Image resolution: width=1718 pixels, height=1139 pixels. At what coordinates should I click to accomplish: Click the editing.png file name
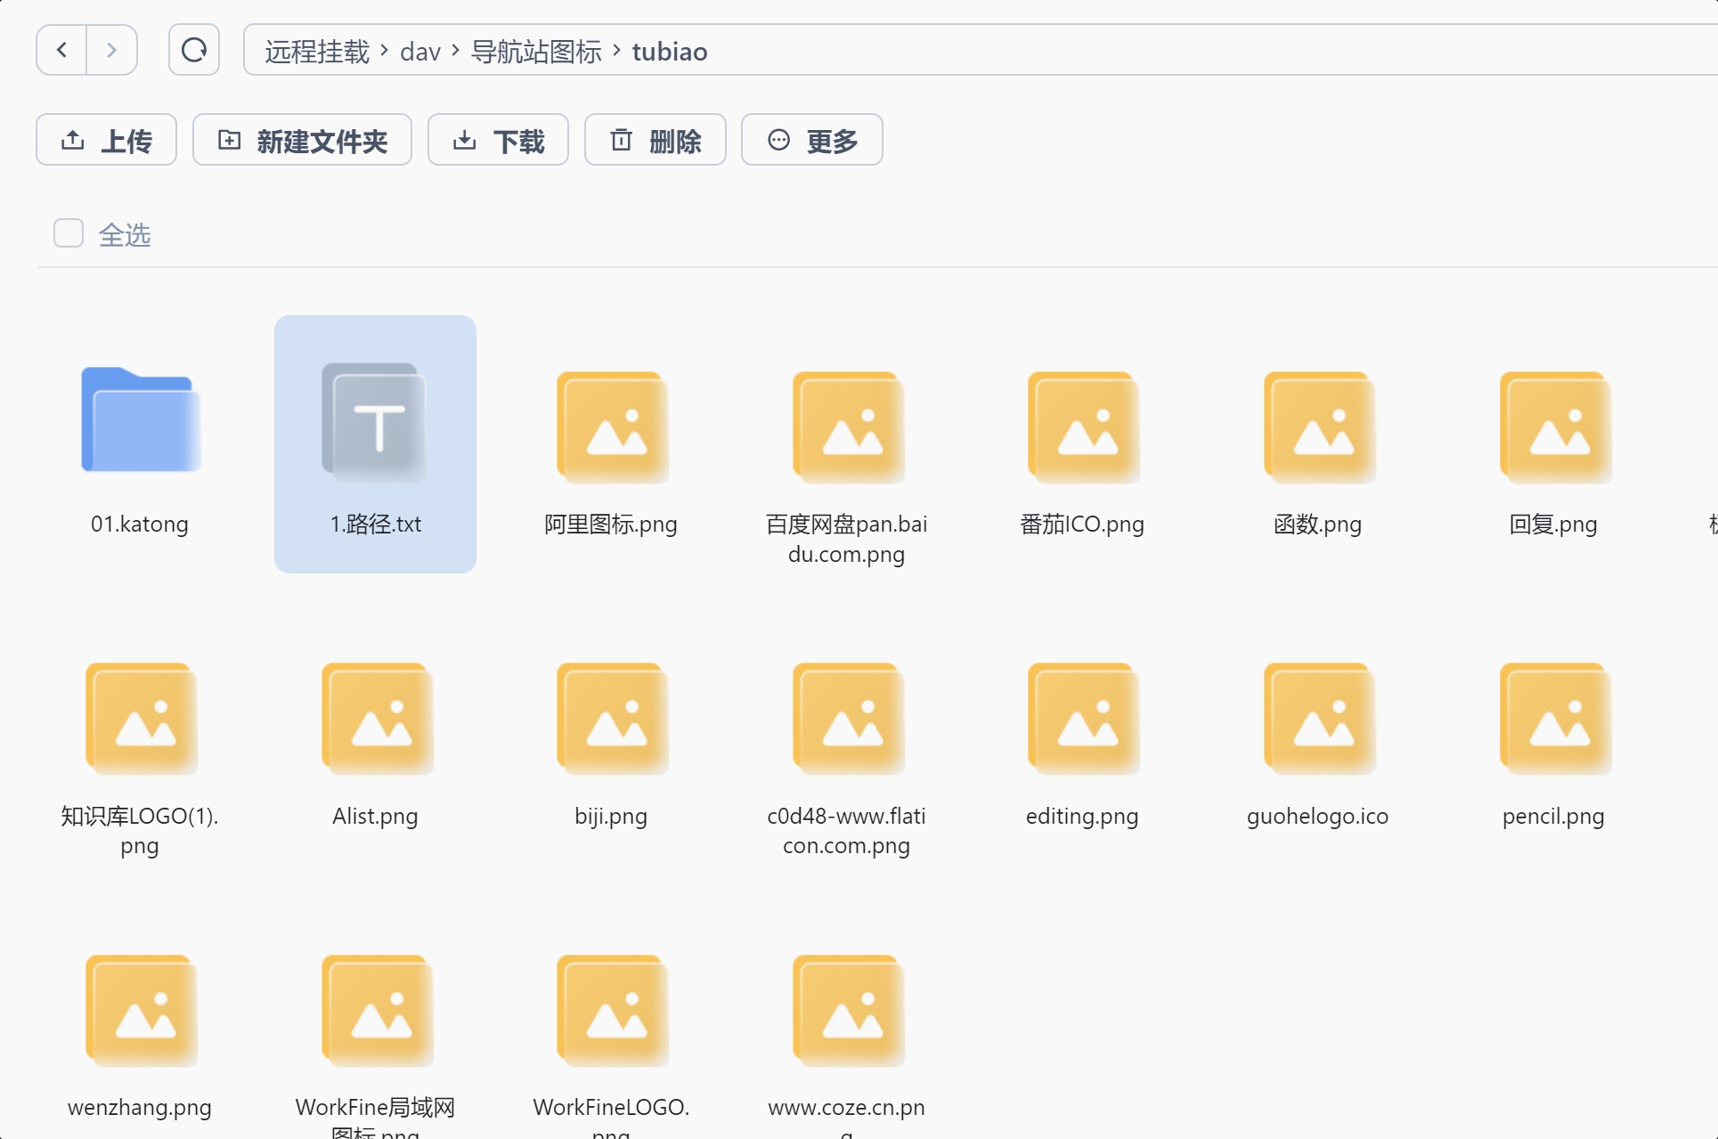point(1082,817)
